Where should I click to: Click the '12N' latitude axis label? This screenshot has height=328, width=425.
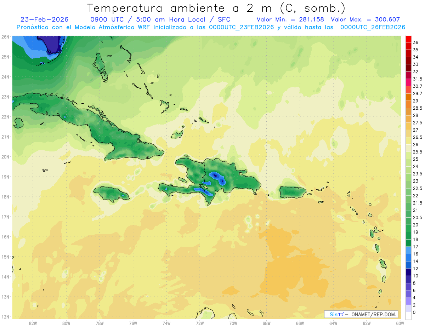(5, 317)
